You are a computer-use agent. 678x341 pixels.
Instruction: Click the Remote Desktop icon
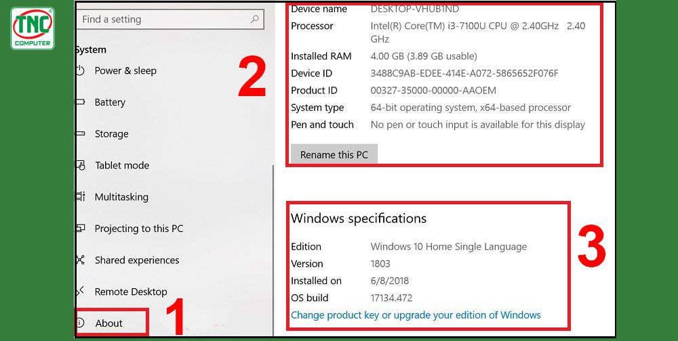coord(81,292)
